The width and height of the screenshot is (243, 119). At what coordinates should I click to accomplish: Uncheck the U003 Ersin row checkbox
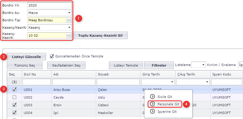coord(14,105)
